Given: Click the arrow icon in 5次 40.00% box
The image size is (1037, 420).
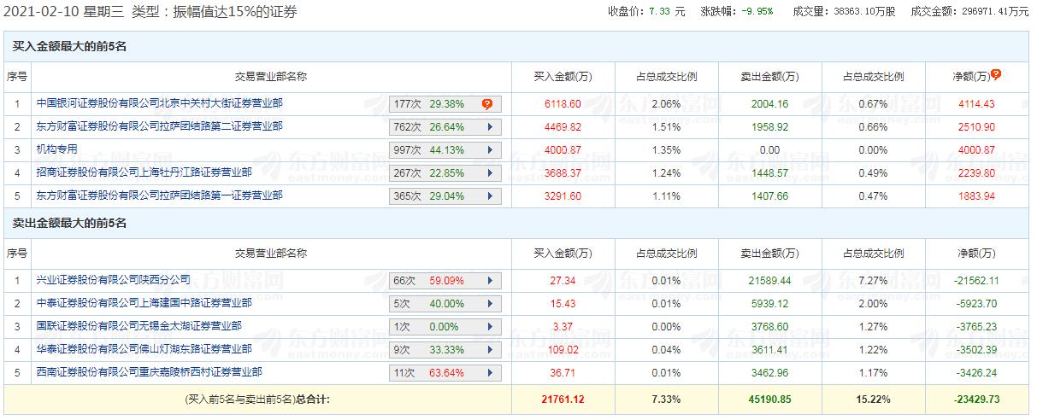Looking at the screenshot, I should [490, 304].
